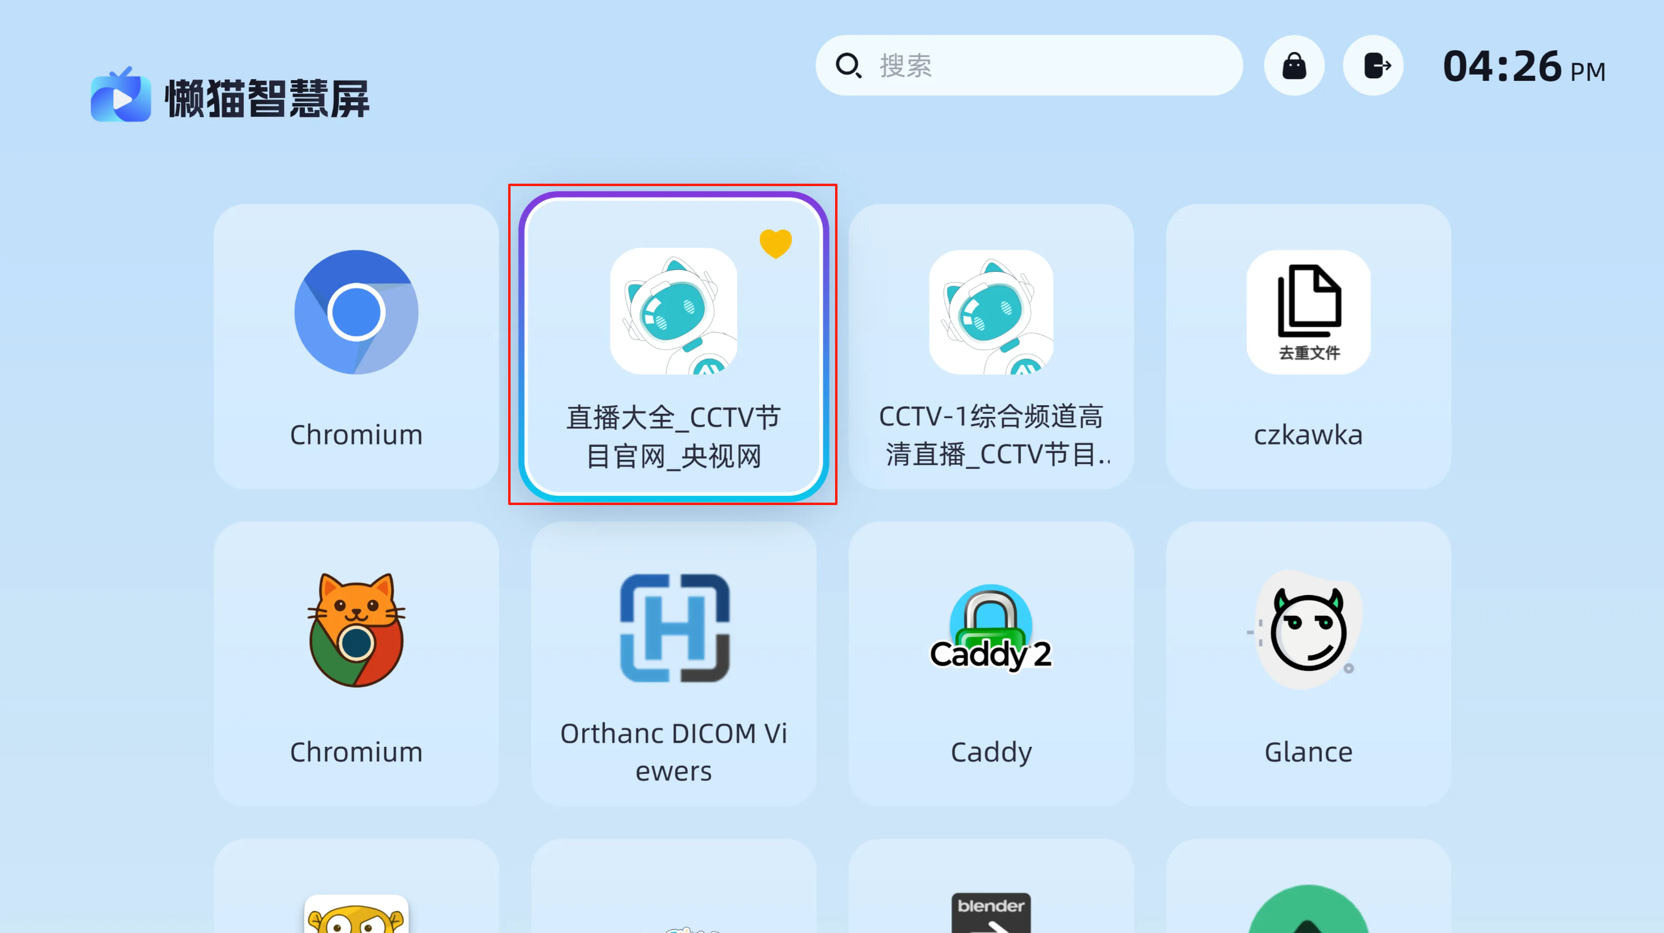Toggle the yellow heart favorite on 直播大全 tile
The height and width of the screenshot is (933, 1664).
pyautogui.click(x=775, y=244)
